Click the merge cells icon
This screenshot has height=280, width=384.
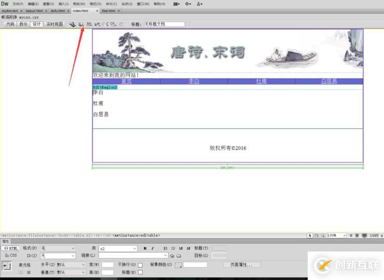[21, 272]
